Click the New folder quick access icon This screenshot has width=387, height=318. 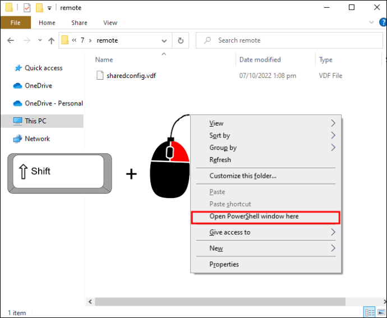click(x=39, y=8)
